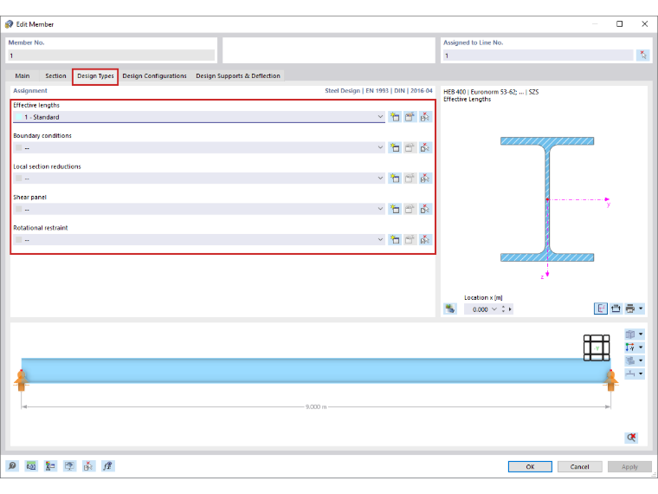Select the Design Types tab
The width and height of the screenshot is (658, 494).
point(95,76)
